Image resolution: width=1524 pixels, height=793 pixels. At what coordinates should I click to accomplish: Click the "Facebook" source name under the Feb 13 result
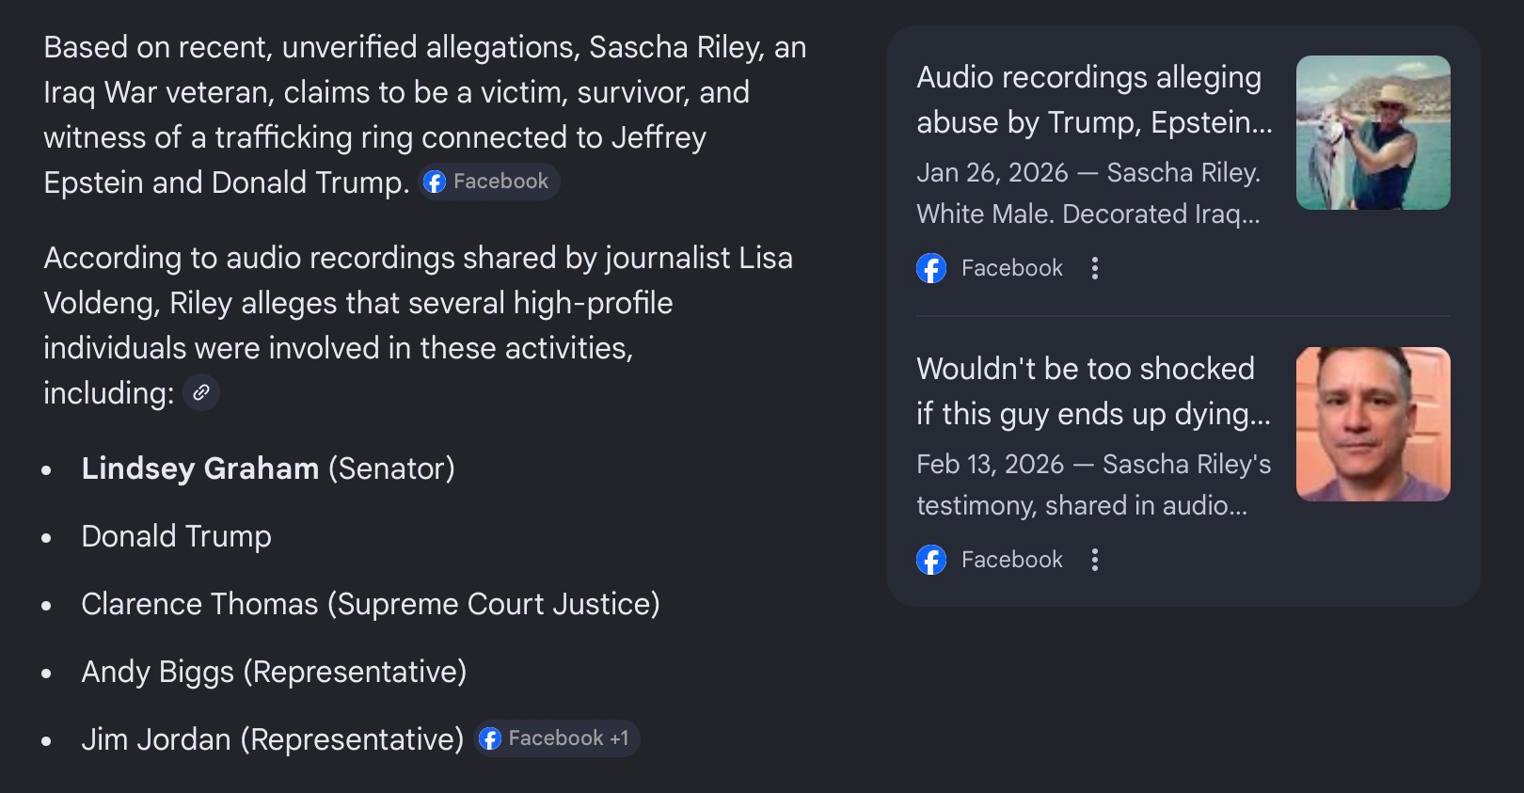click(x=1011, y=560)
